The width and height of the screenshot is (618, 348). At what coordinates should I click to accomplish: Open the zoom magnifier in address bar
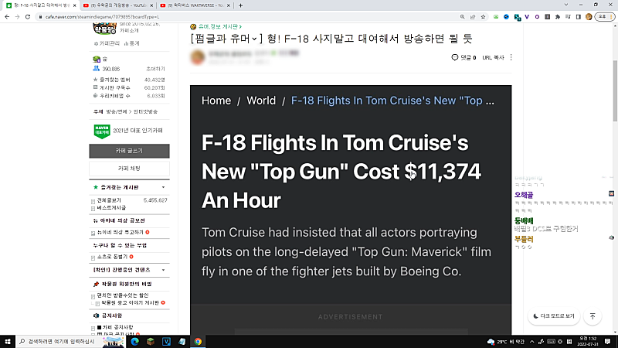tap(462, 17)
